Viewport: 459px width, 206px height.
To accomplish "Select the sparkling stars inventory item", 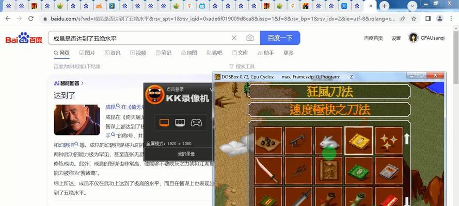I will pyautogui.click(x=389, y=141).
